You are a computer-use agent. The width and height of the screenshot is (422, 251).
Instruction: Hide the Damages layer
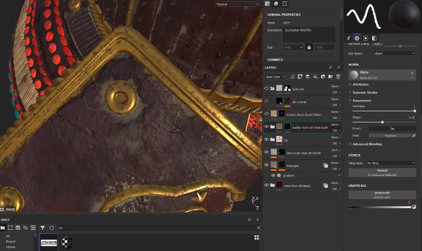[x=266, y=165]
